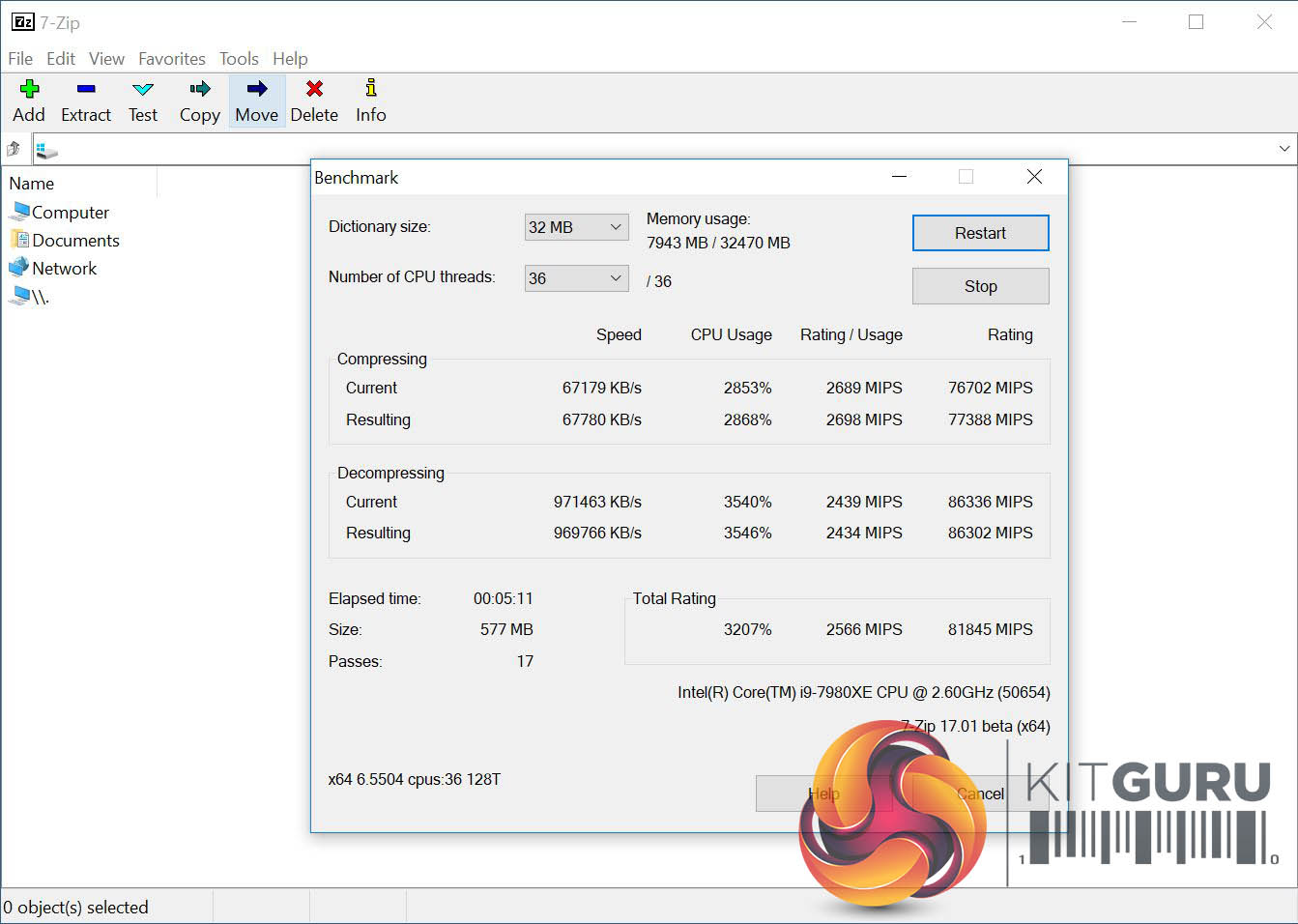Viewport: 1298px width, 924px height.
Task: Click the Restart benchmark button
Action: pyautogui.click(x=980, y=233)
